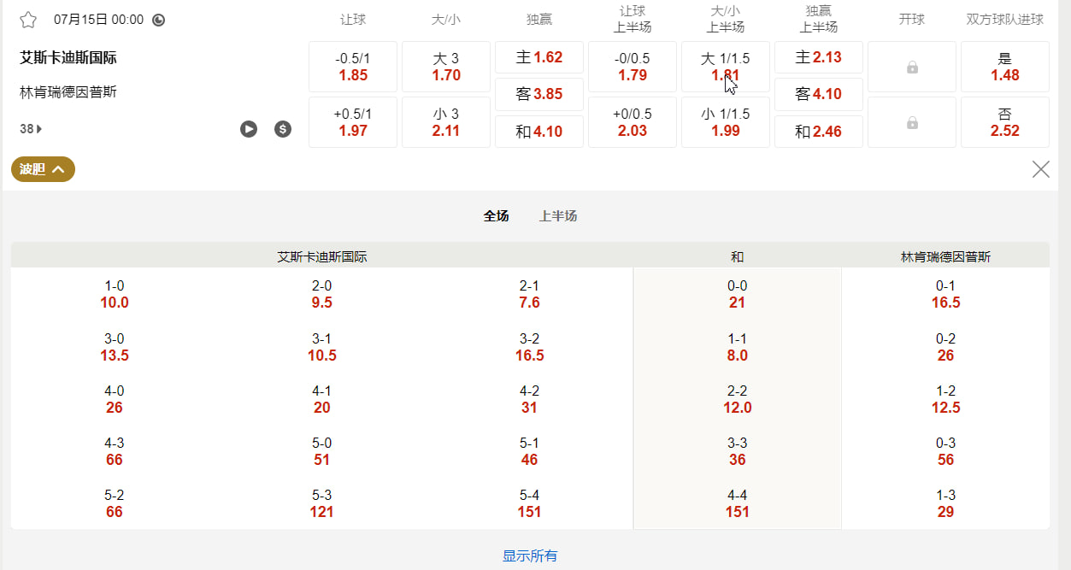The height and width of the screenshot is (570, 1071).
Task: Collapse the 波胆 correct score section
Action: pos(43,169)
